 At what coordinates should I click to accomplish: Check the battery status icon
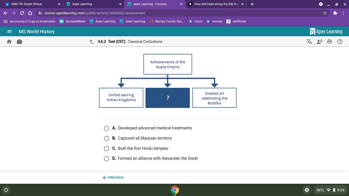coord(334,190)
